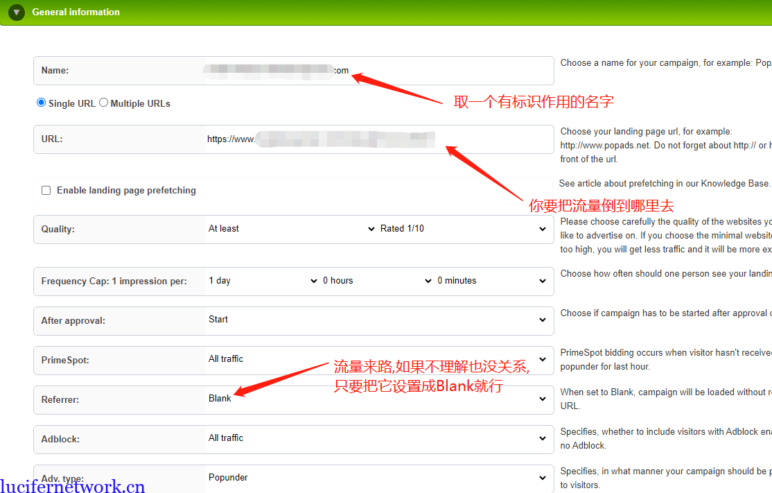Open the Popunder advertisement type dropdown
The width and height of the screenshot is (772, 493).
pos(374,477)
